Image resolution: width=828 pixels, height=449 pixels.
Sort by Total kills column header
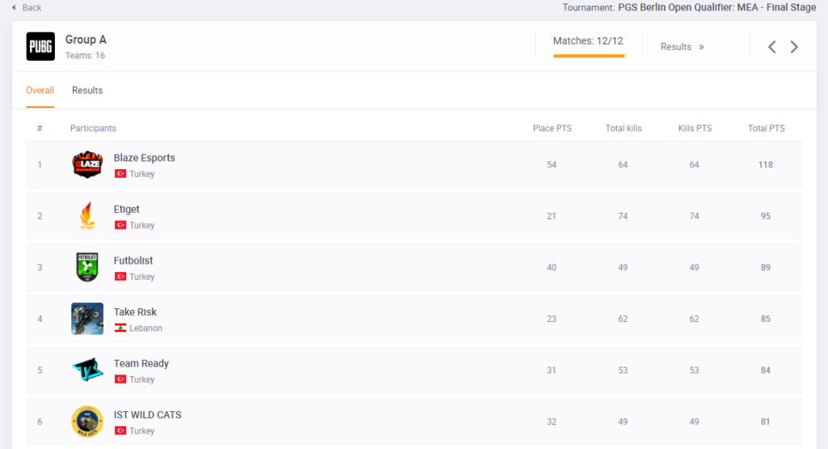coord(623,129)
